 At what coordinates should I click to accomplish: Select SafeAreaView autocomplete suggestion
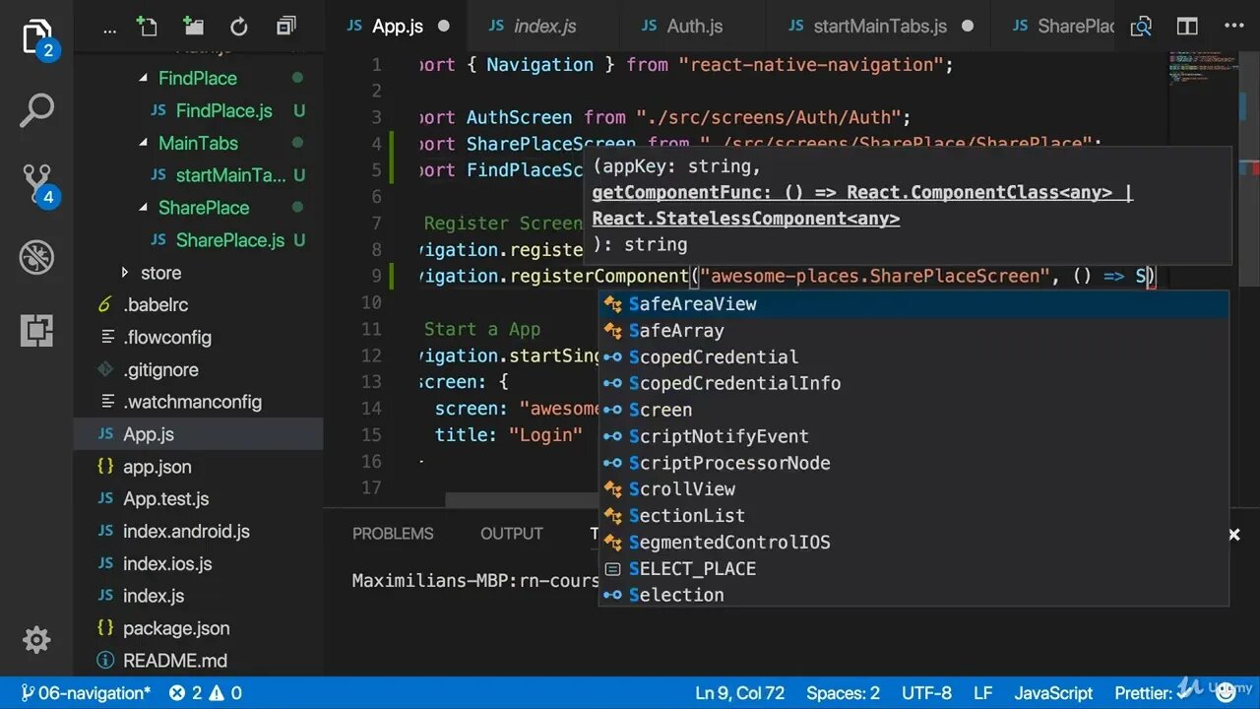[x=913, y=304]
